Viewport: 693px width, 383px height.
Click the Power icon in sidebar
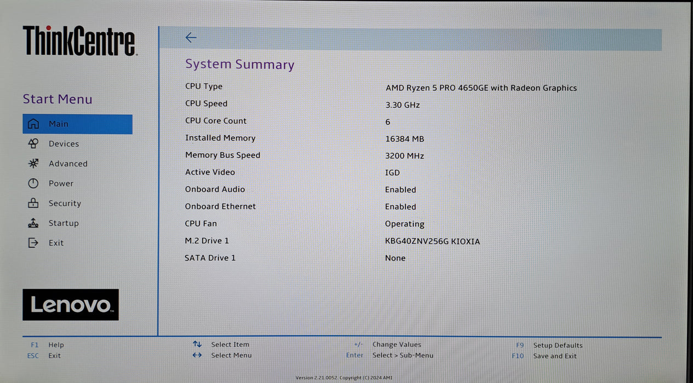point(33,183)
